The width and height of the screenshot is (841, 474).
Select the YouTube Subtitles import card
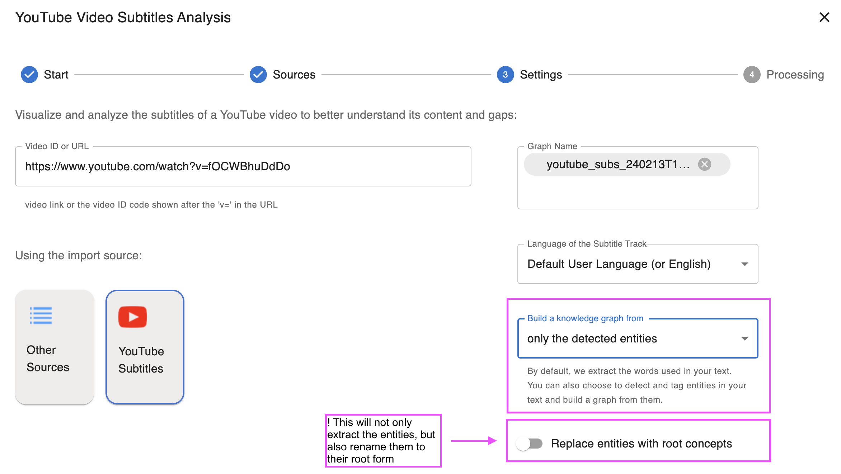tap(145, 347)
